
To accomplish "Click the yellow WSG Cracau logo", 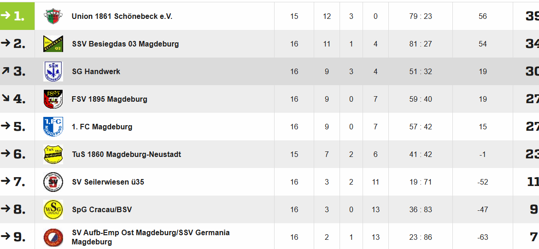I will (x=53, y=209).
